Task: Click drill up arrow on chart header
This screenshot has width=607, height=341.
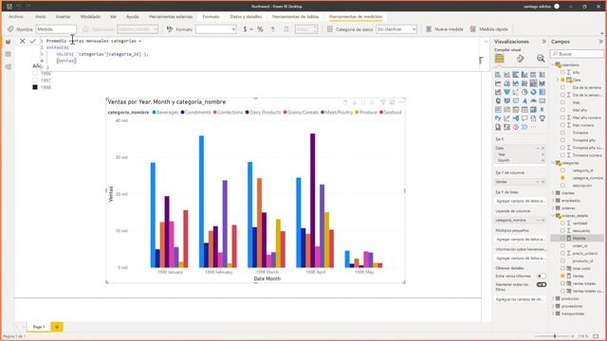Action: [x=345, y=102]
